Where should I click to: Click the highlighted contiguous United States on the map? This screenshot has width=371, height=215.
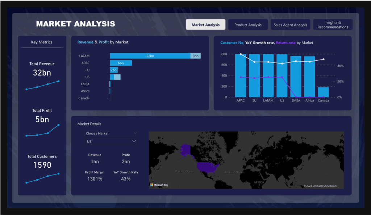coord(208,167)
